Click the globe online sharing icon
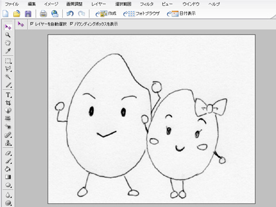The width and height of the screenshot is (276, 207). point(55,14)
